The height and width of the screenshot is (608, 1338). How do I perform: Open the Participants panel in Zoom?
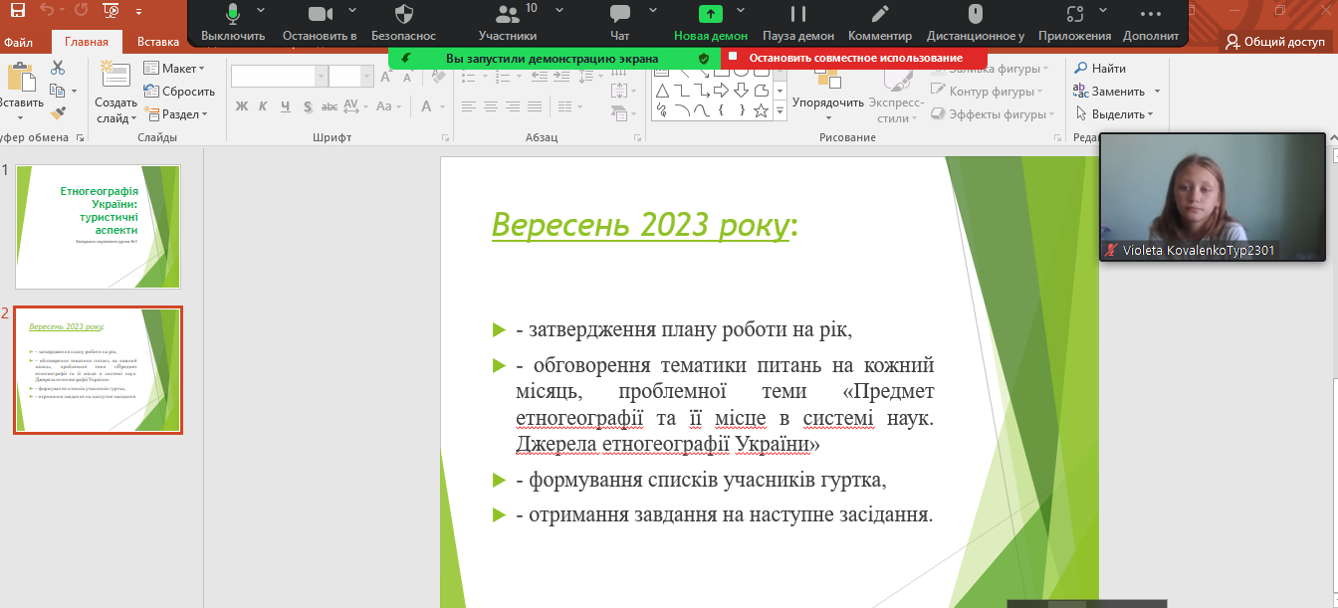coord(507,14)
